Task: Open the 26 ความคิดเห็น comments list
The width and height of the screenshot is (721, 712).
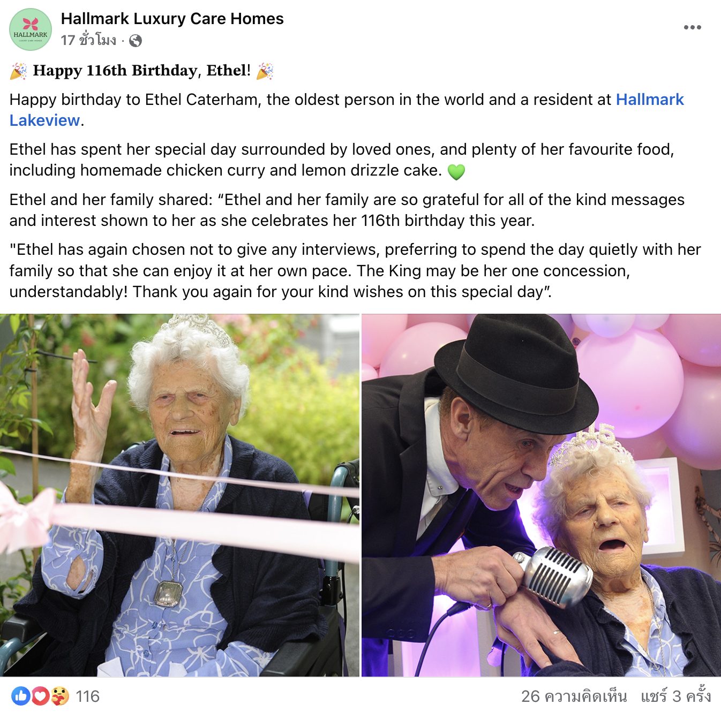Action: pos(574,696)
